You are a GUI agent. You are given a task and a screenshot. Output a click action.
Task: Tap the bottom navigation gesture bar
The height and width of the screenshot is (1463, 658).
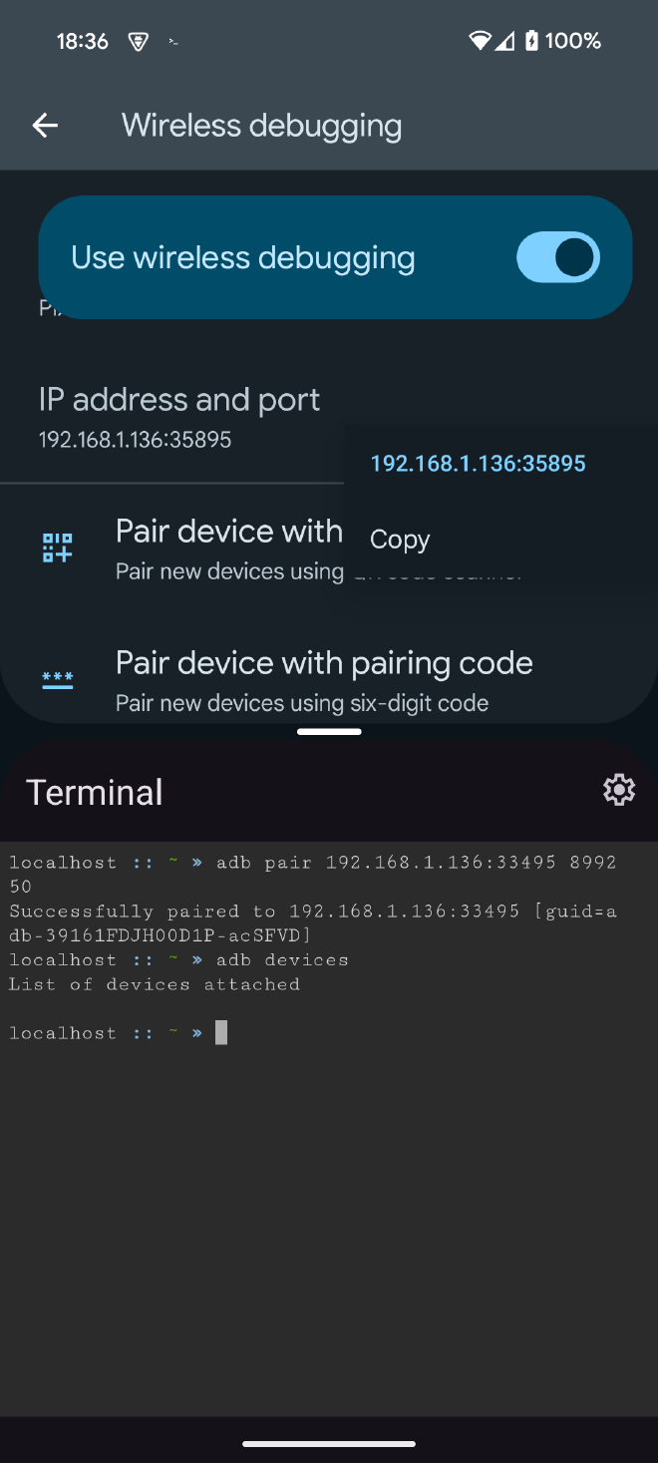coord(329,1443)
